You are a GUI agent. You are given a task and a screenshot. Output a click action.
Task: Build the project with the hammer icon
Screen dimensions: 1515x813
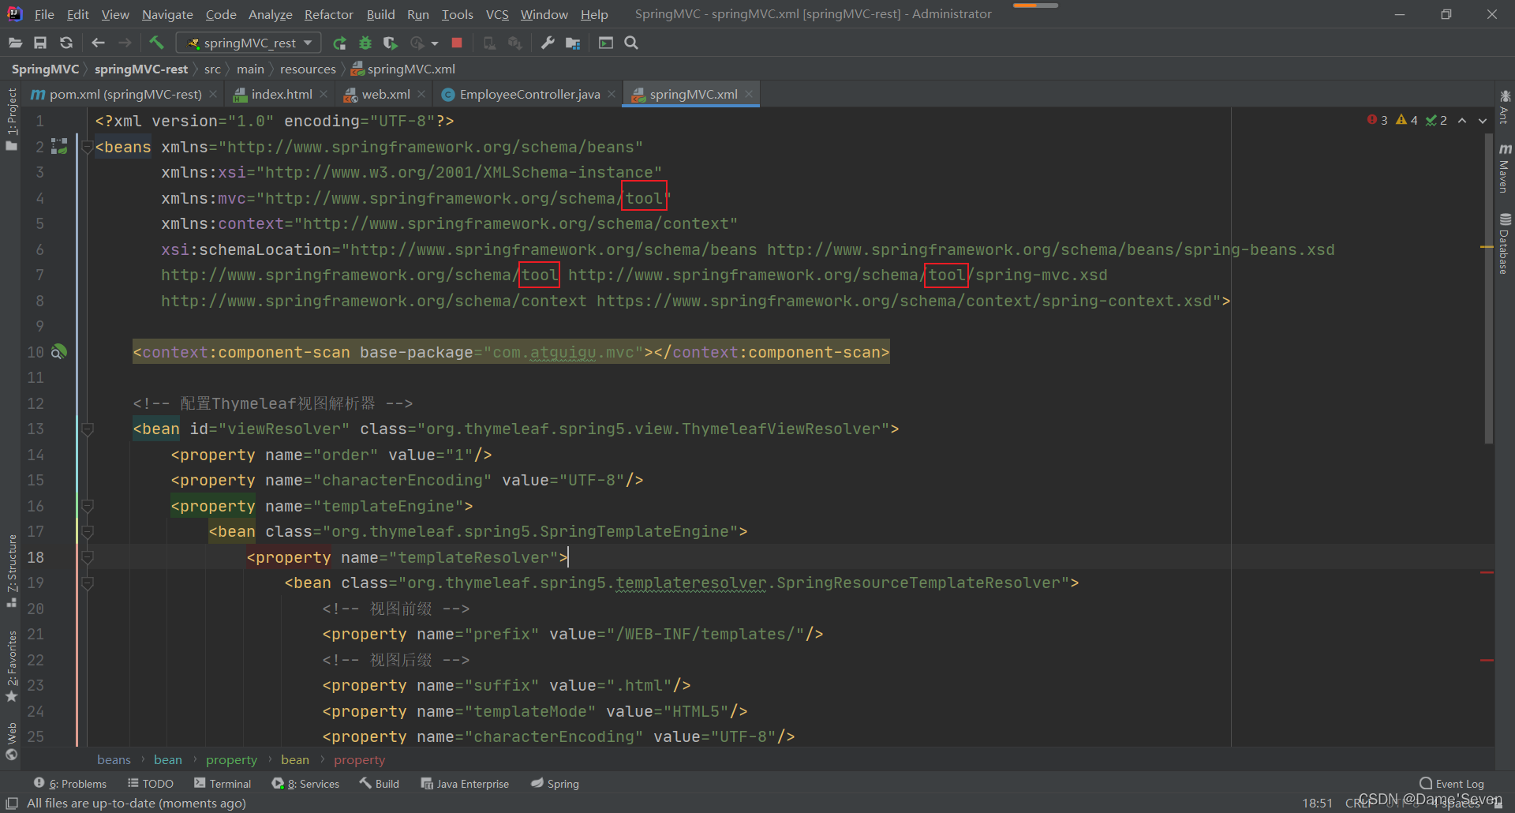click(156, 43)
